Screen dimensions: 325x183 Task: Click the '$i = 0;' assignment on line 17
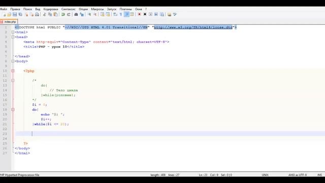[40, 105]
